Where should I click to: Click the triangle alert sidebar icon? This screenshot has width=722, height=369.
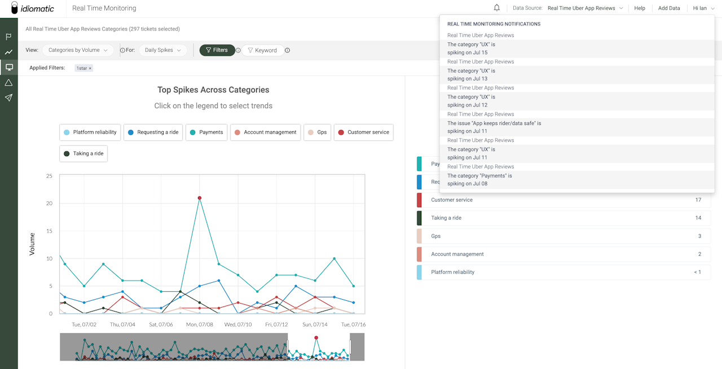pos(8,83)
